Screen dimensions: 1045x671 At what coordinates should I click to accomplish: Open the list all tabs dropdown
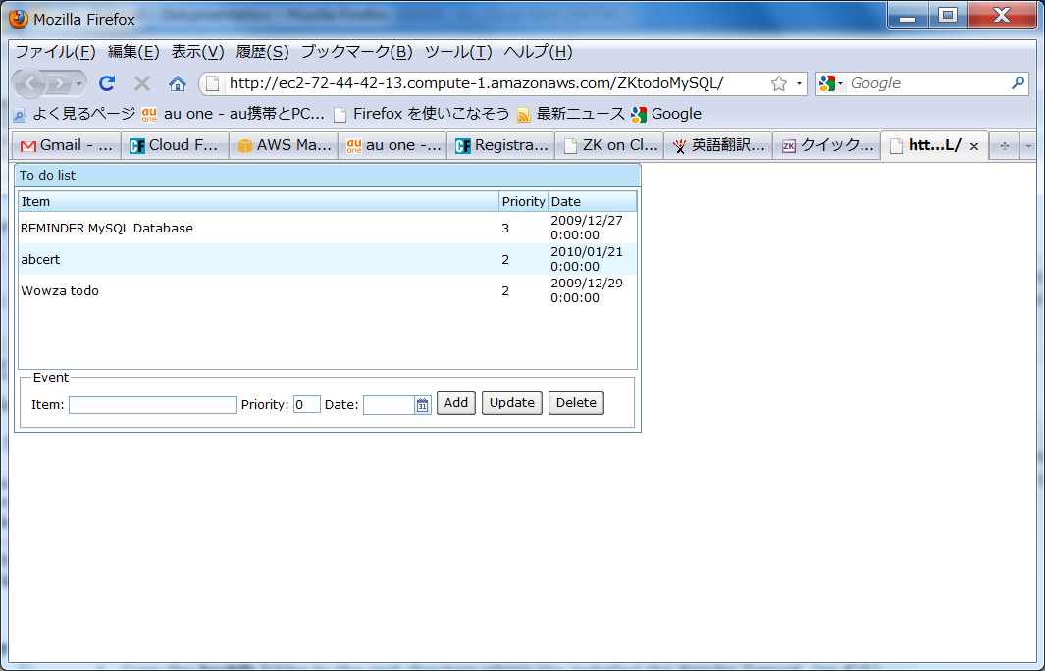pyautogui.click(x=1027, y=146)
